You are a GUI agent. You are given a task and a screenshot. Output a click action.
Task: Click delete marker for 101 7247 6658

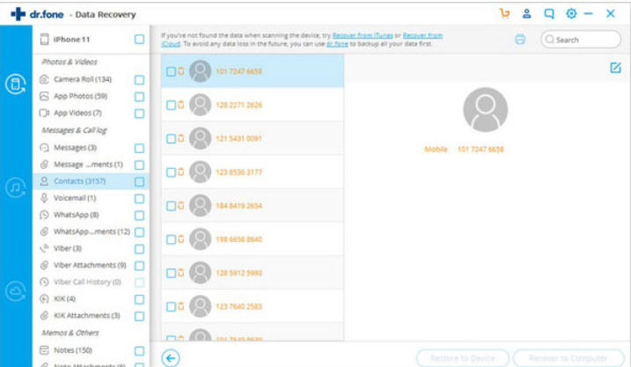[x=181, y=71]
